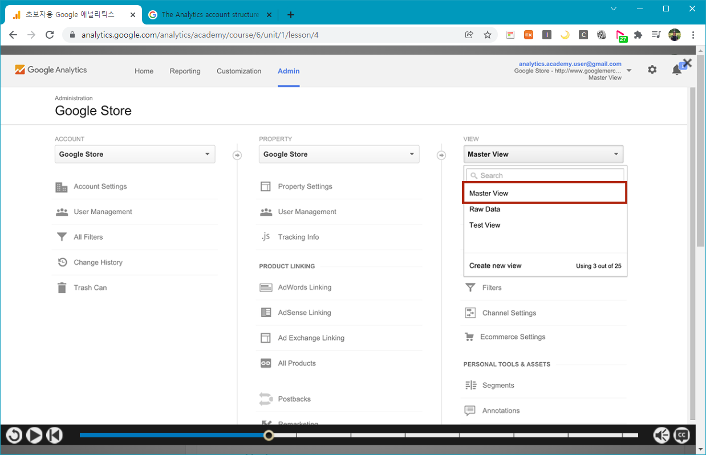
Task: Select Master View in the view list
Action: [545, 193]
